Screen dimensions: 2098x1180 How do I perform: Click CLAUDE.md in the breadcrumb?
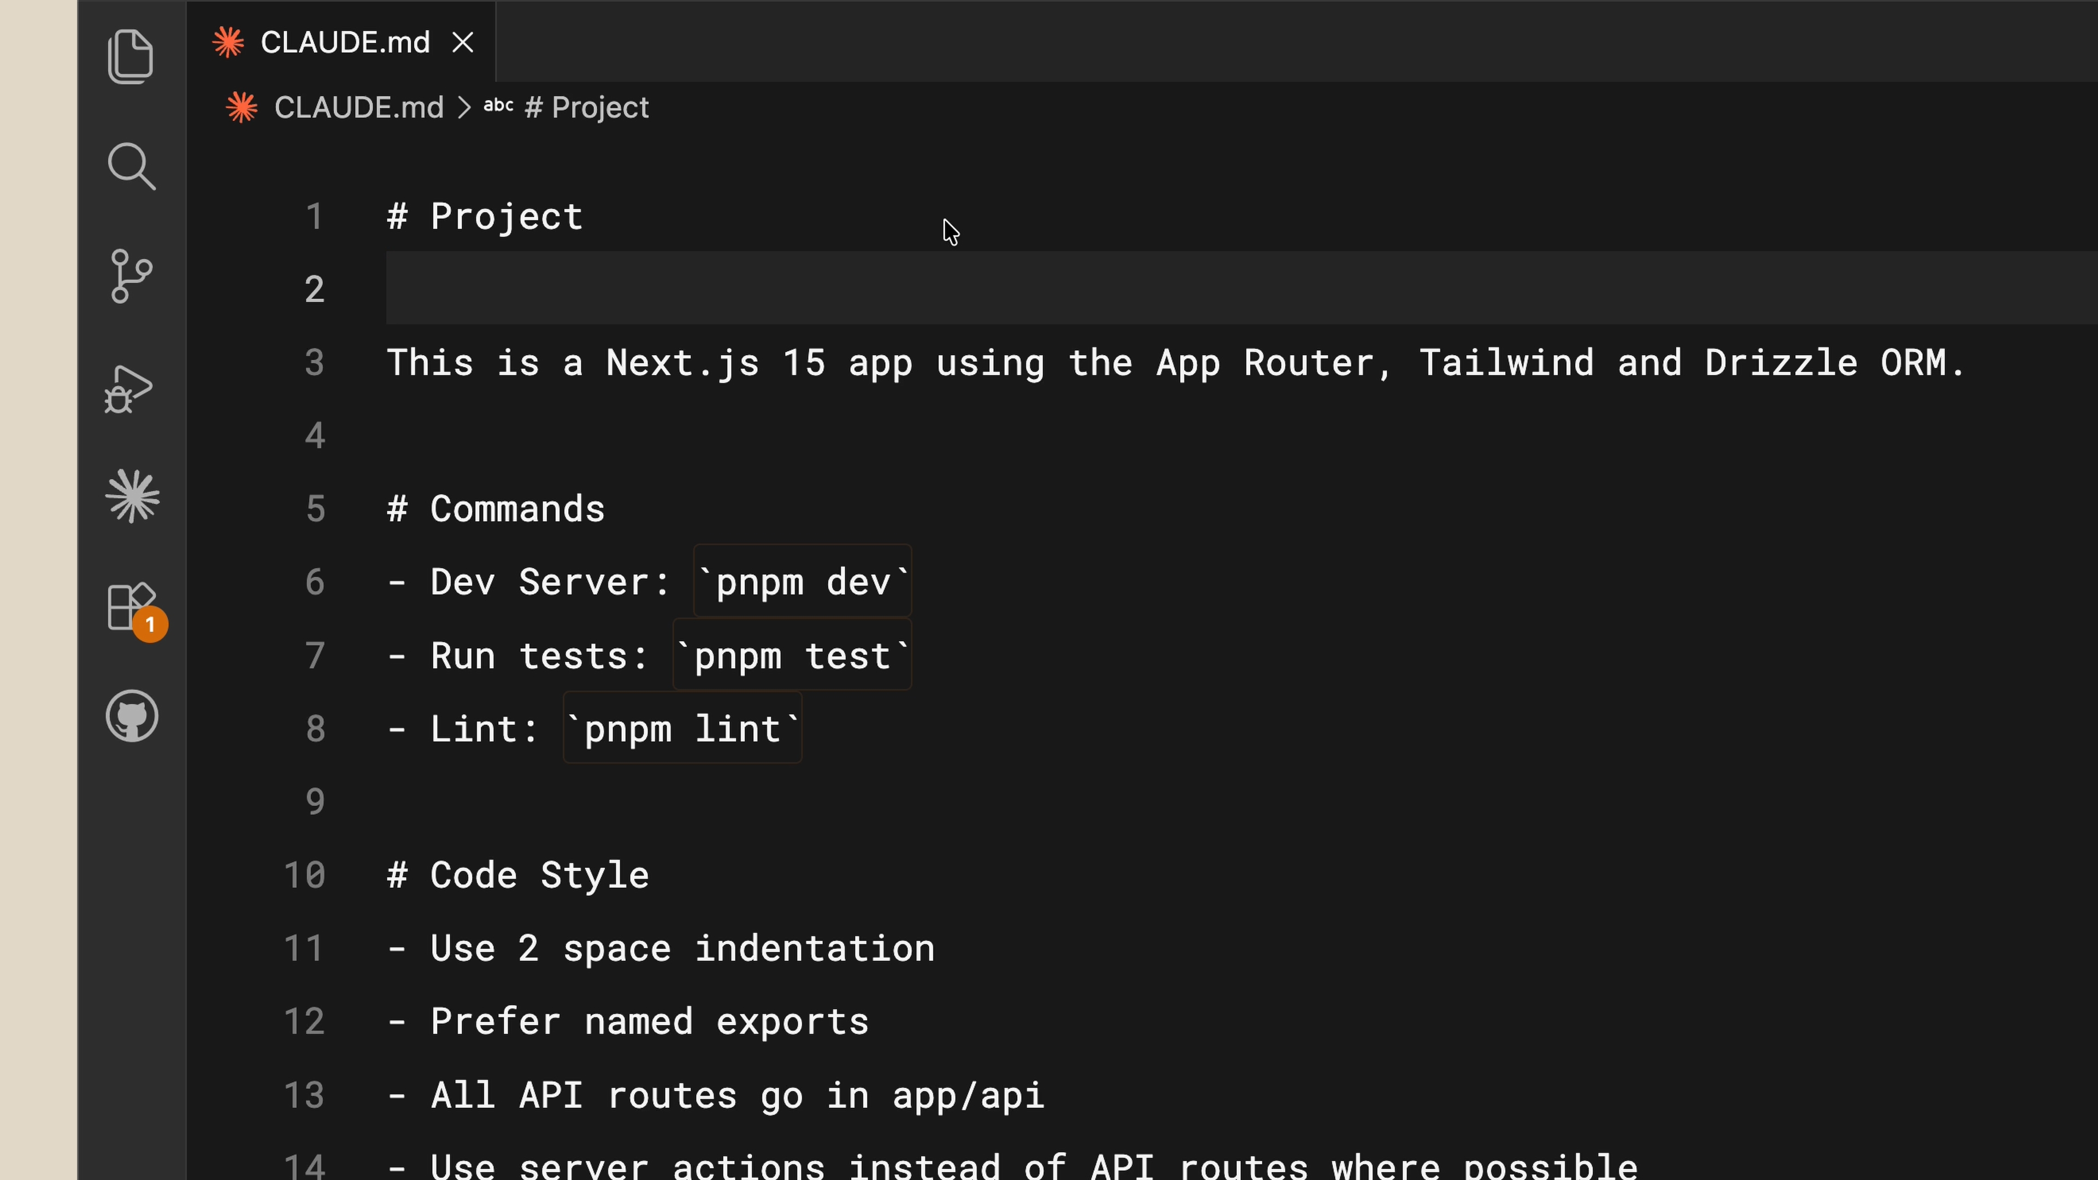358,108
